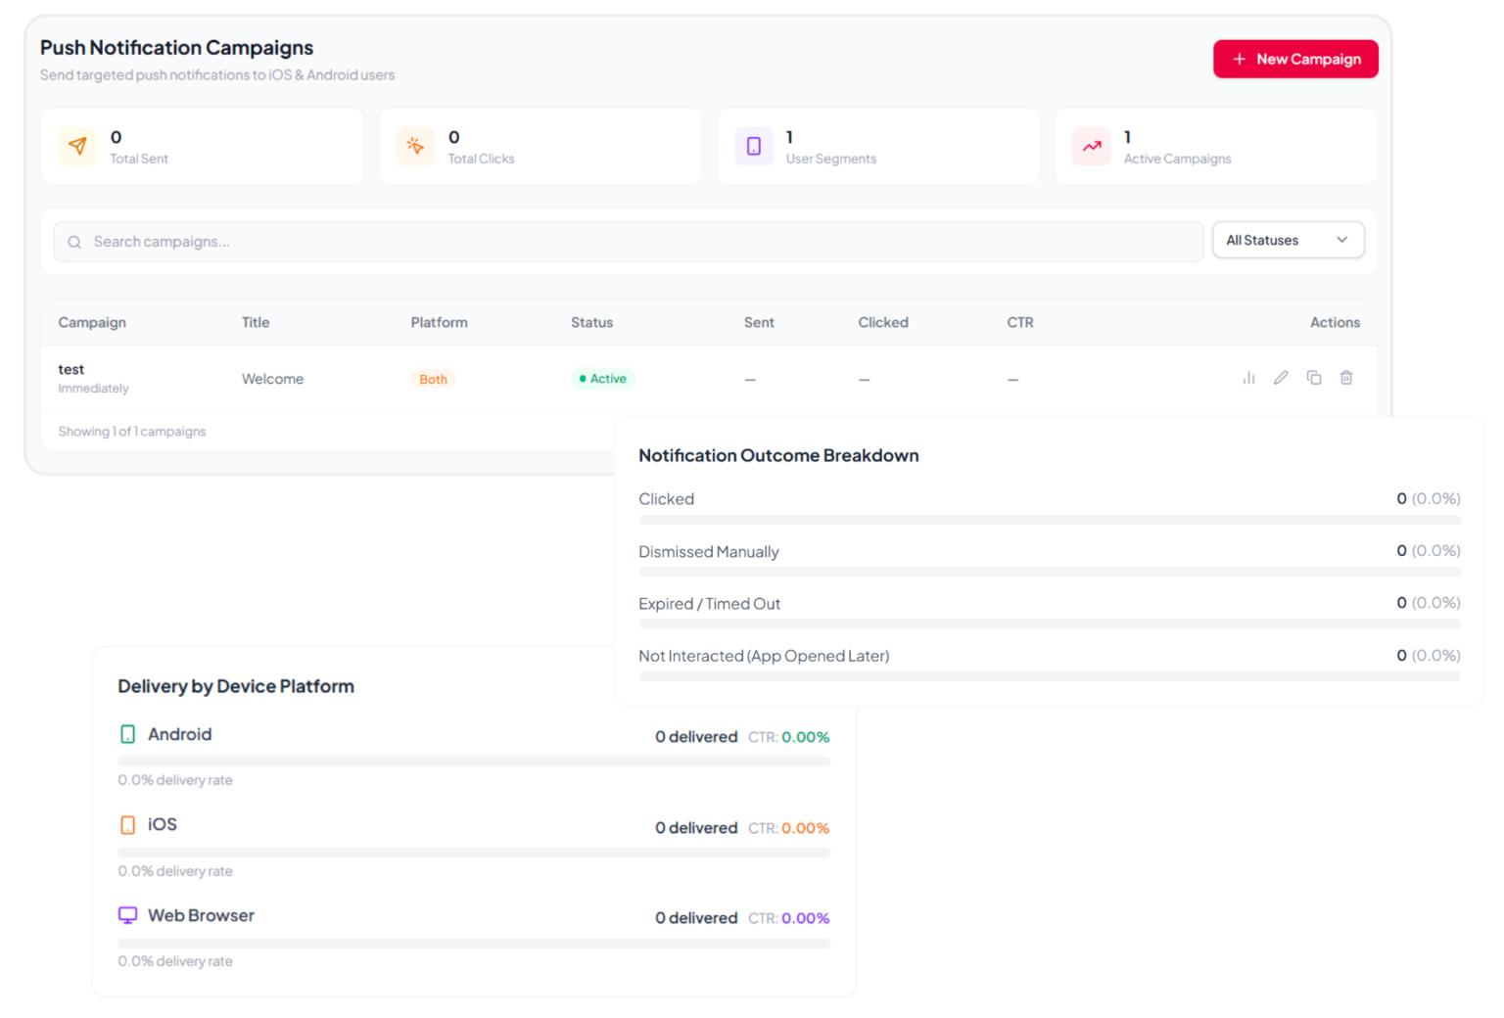Click the iOS phone icon

tap(127, 825)
